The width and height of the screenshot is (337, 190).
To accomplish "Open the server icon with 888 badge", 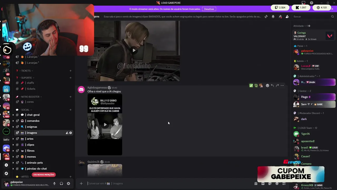I will click(x=6, y=156).
